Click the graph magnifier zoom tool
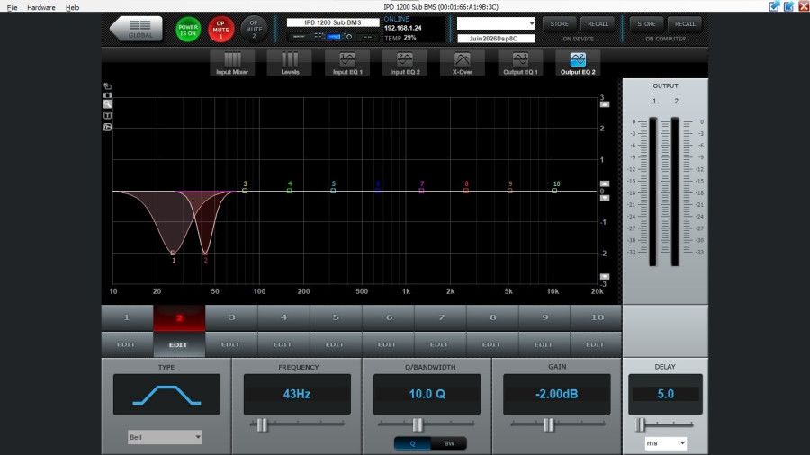Viewport: 810px width, 455px height. click(x=107, y=103)
